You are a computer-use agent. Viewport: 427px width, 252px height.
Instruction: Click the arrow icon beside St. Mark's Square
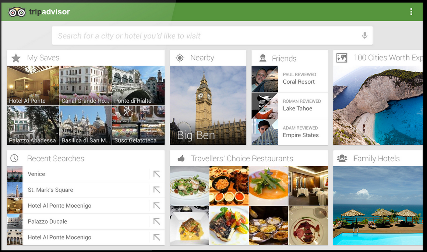click(156, 190)
